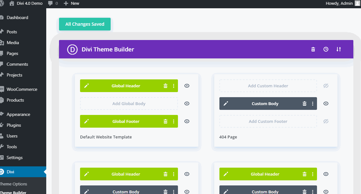Add a Global Body to default template
Viewport: 361px width, 194px height.
(x=129, y=104)
